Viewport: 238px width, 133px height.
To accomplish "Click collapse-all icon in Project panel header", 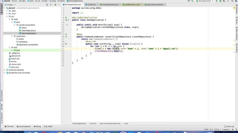I will pyautogui.click(x=51, y=5).
